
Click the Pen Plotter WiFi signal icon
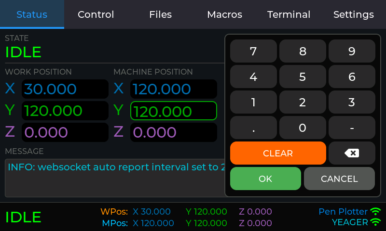(375, 211)
